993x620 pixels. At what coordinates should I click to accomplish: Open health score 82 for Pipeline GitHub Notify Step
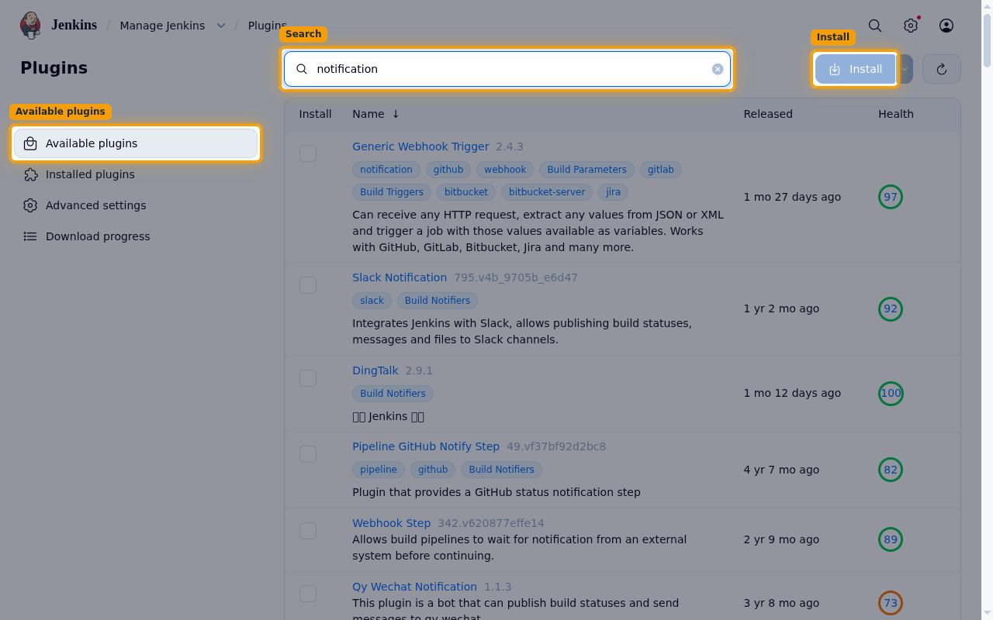(891, 470)
